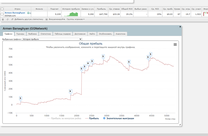Click the yen win marker near game 1800

point(70,91)
